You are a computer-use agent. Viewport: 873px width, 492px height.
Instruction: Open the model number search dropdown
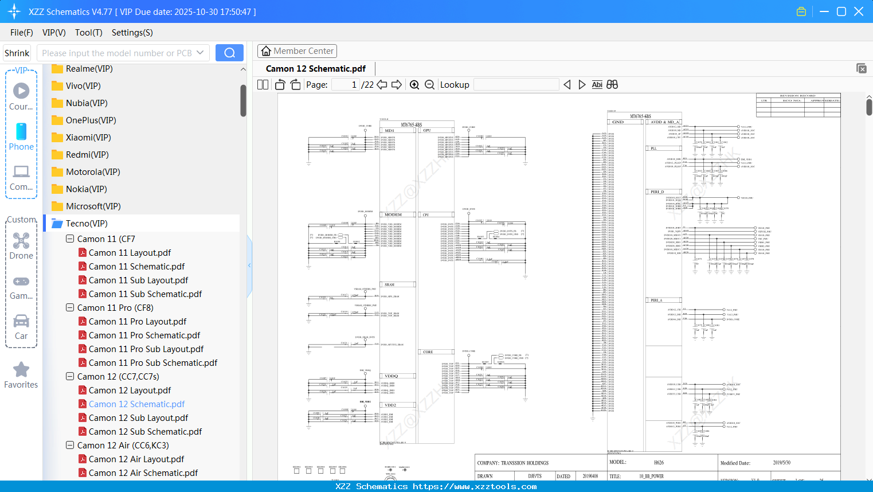[x=202, y=52]
